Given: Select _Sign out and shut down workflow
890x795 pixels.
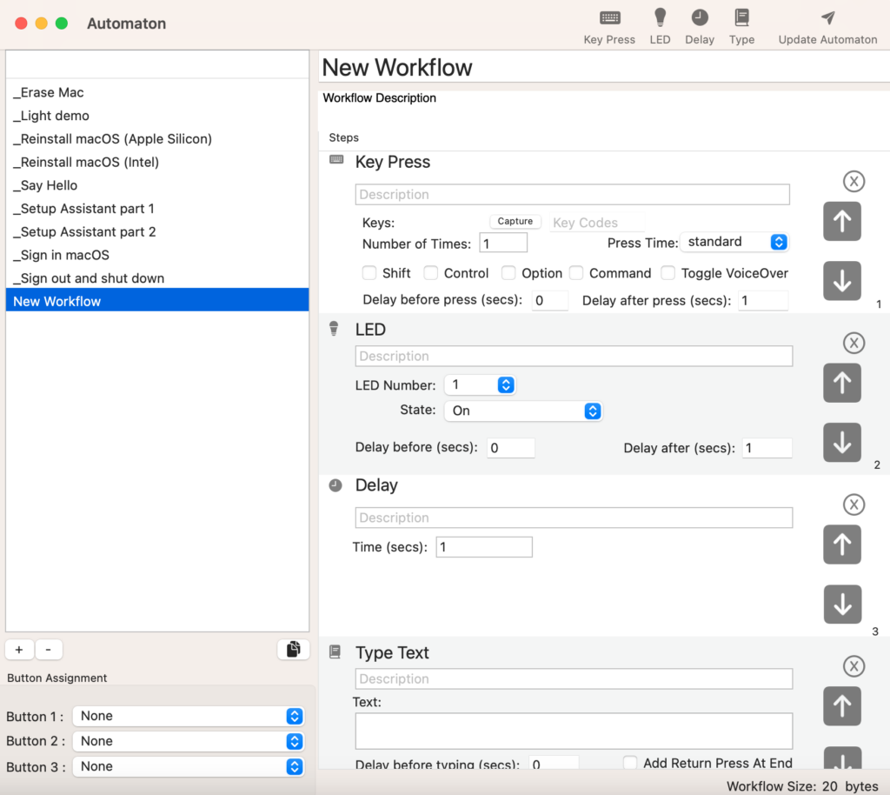Looking at the screenshot, I should (x=157, y=279).
